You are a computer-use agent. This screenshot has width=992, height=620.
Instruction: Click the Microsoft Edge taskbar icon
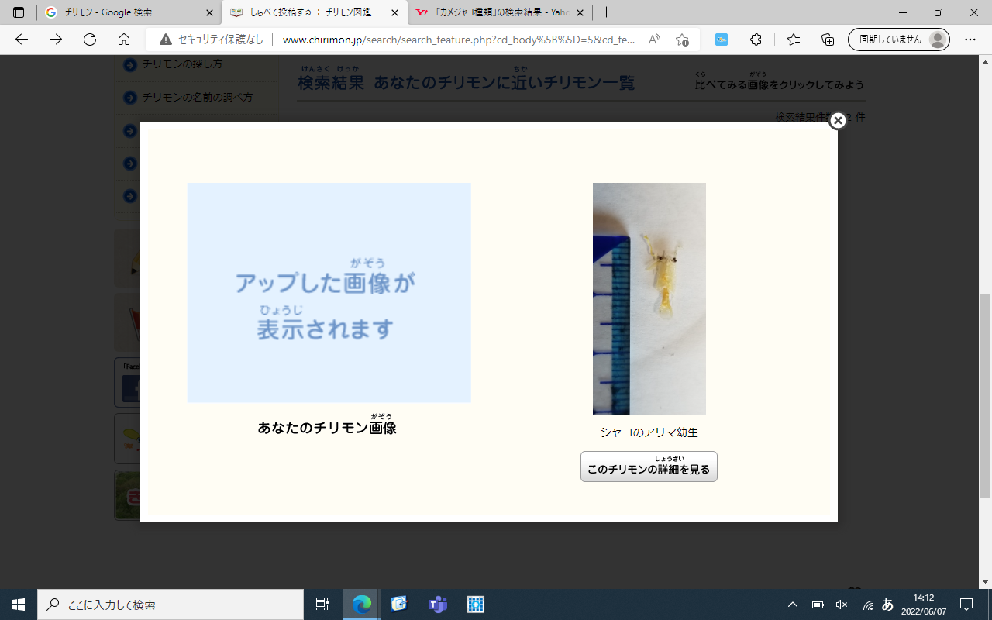pyautogui.click(x=362, y=604)
